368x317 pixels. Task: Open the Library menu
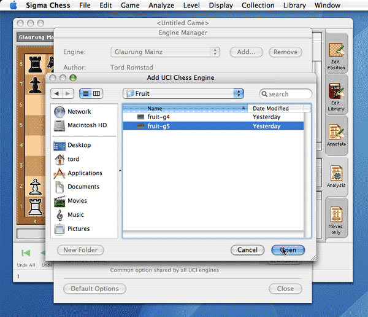pos(294,5)
